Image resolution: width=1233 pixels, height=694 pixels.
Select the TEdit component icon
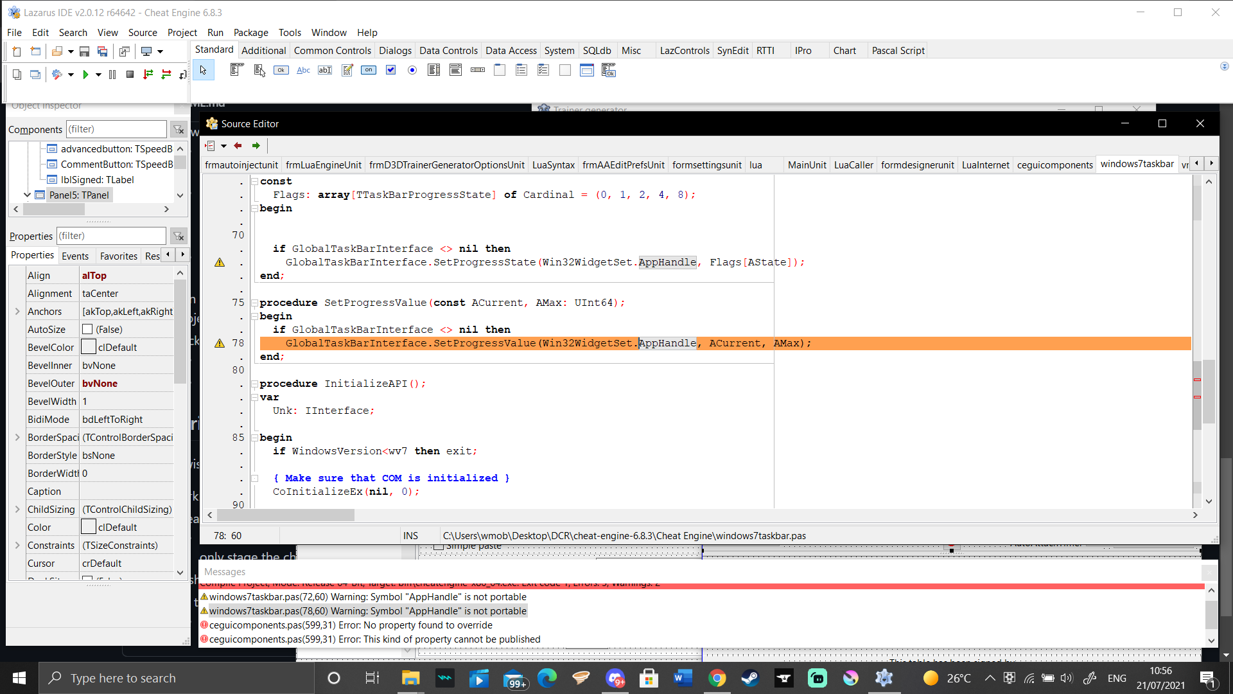[325, 70]
